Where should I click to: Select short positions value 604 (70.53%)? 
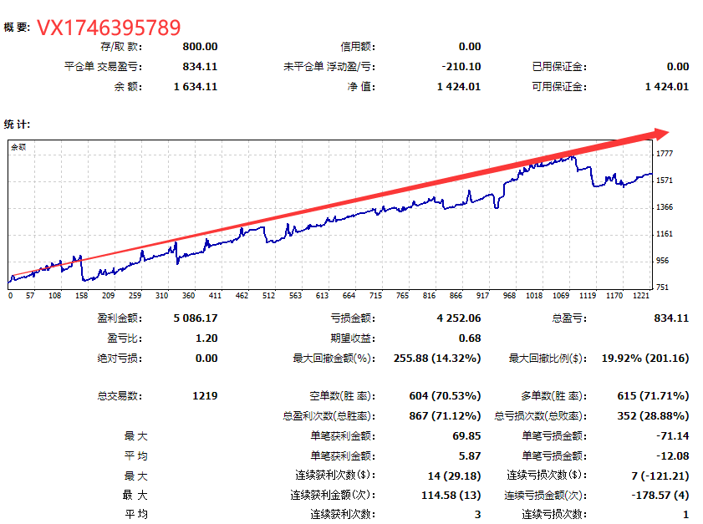(x=445, y=396)
